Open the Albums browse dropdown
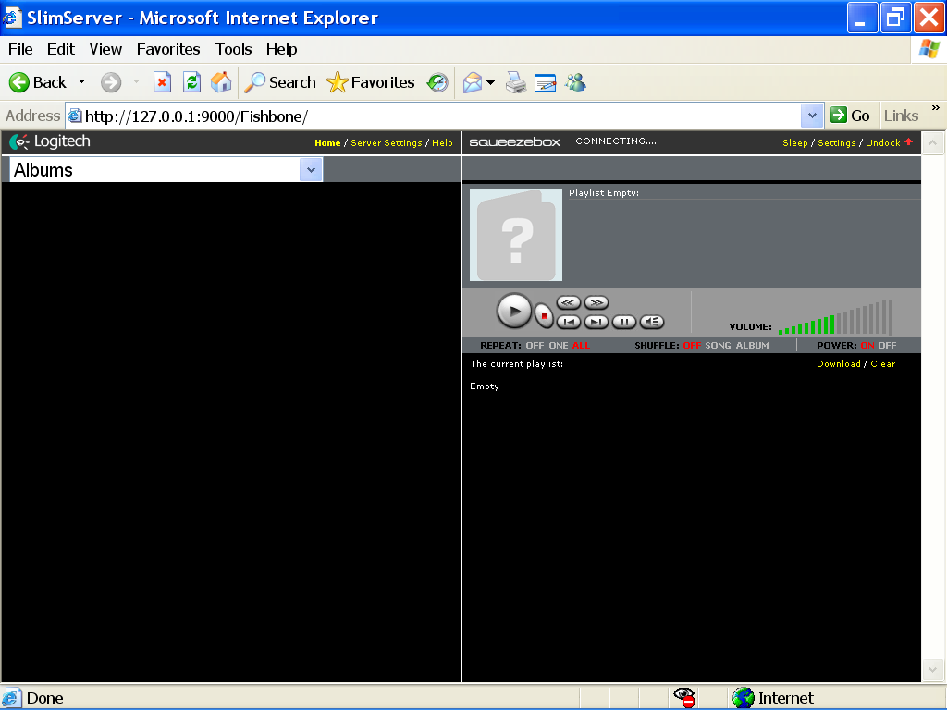This screenshot has width=947, height=710. tap(311, 170)
